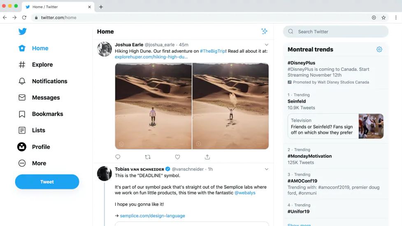This screenshot has width=402, height=226.
Task: Expand Joshua Earle tweet options chevron
Action: (x=266, y=45)
